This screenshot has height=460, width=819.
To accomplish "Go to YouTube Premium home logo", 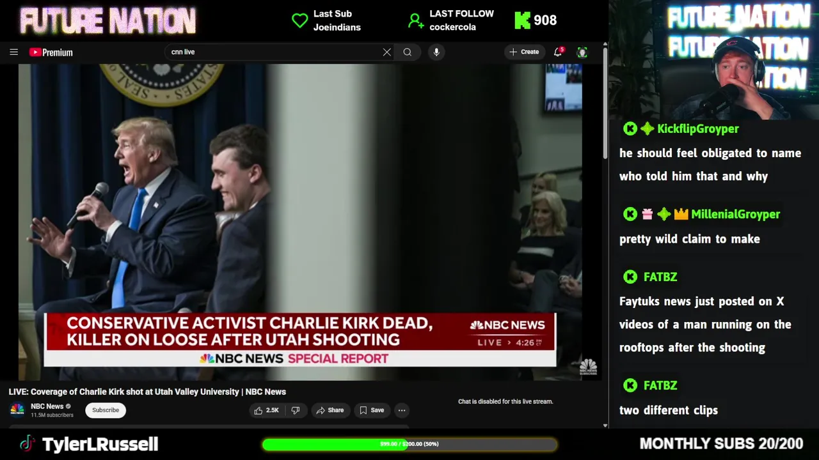I will pos(51,52).
